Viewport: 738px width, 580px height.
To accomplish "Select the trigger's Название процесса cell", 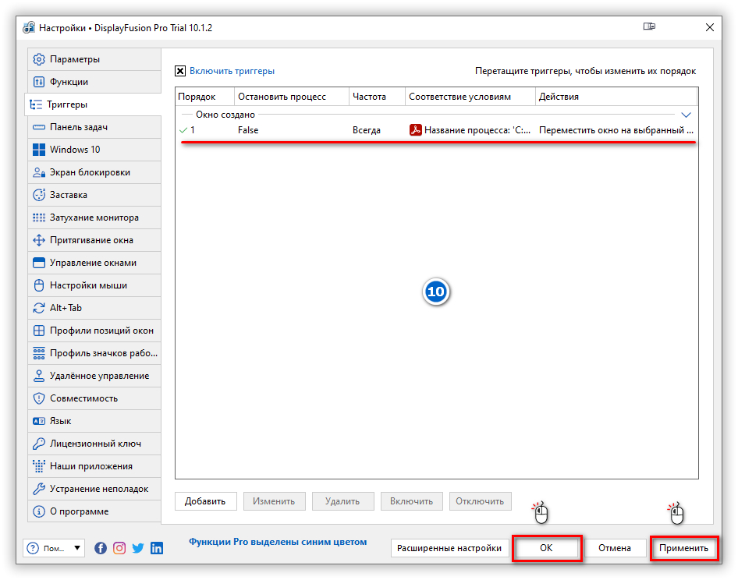I will click(470, 130).
